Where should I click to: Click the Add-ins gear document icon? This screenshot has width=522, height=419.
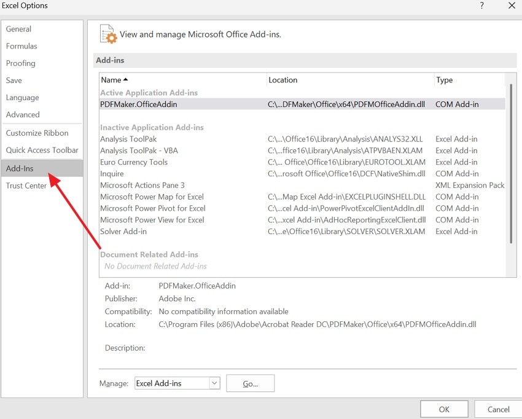pyautogui.click(x=107, y=34)
